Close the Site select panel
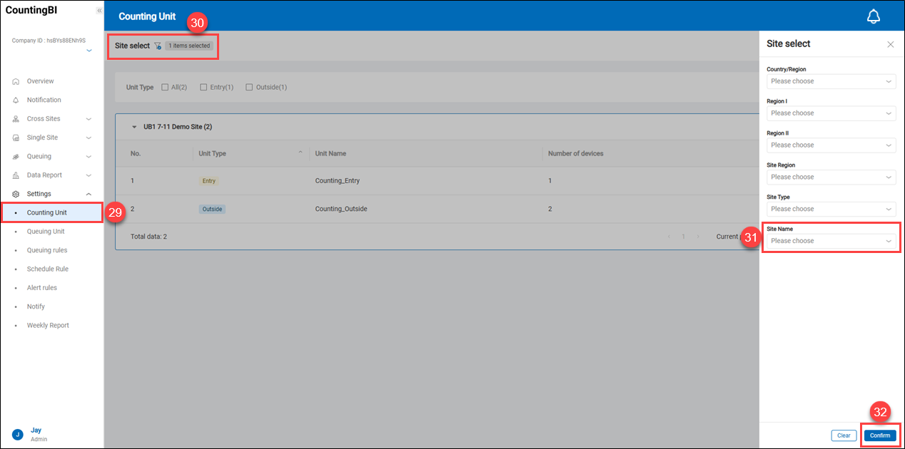Viewport: 905px width, 449px height. (x=890, y=44)
